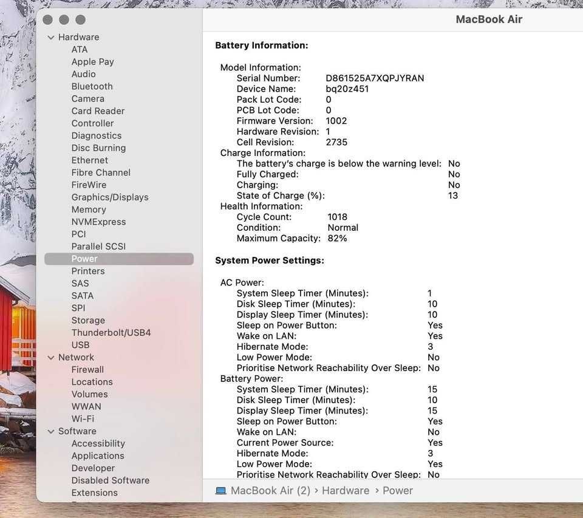Open SATA entry
The width and height of the screenshot is (583, 518).
point(82,296)
